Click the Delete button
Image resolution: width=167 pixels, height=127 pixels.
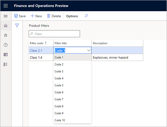pyautogui.click(x=54, y=16)
